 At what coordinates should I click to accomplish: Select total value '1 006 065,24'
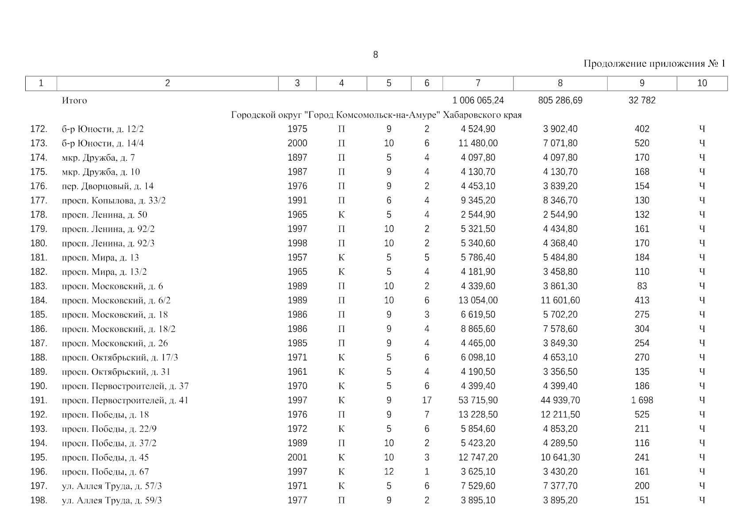coord(478,100)
